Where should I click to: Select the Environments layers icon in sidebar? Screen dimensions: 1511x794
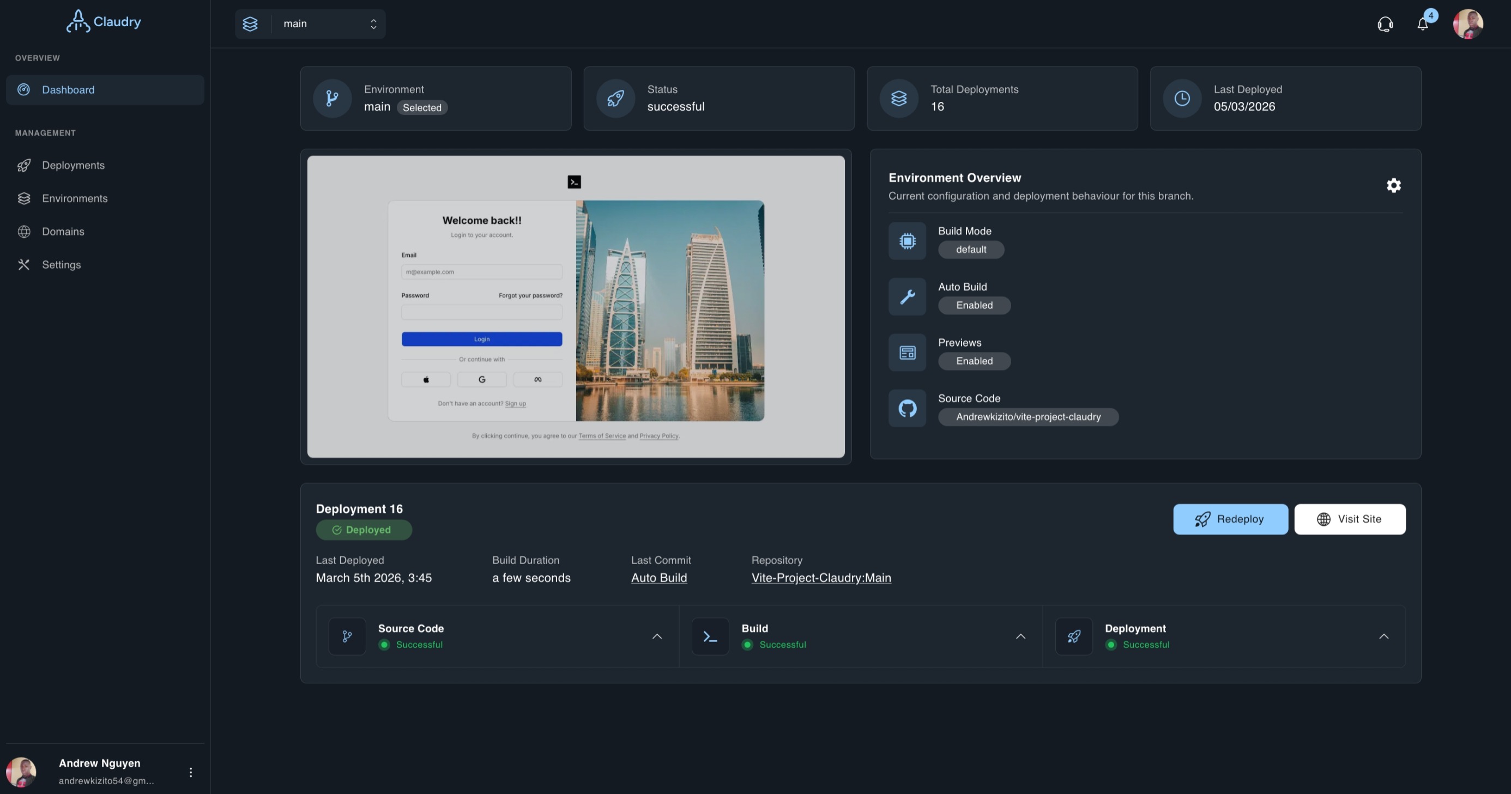click(x=23, y=198)
